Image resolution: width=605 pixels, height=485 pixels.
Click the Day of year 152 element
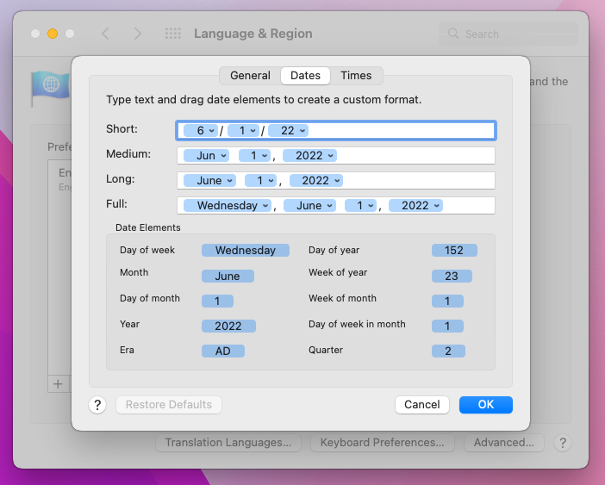(x=454, y=251)
